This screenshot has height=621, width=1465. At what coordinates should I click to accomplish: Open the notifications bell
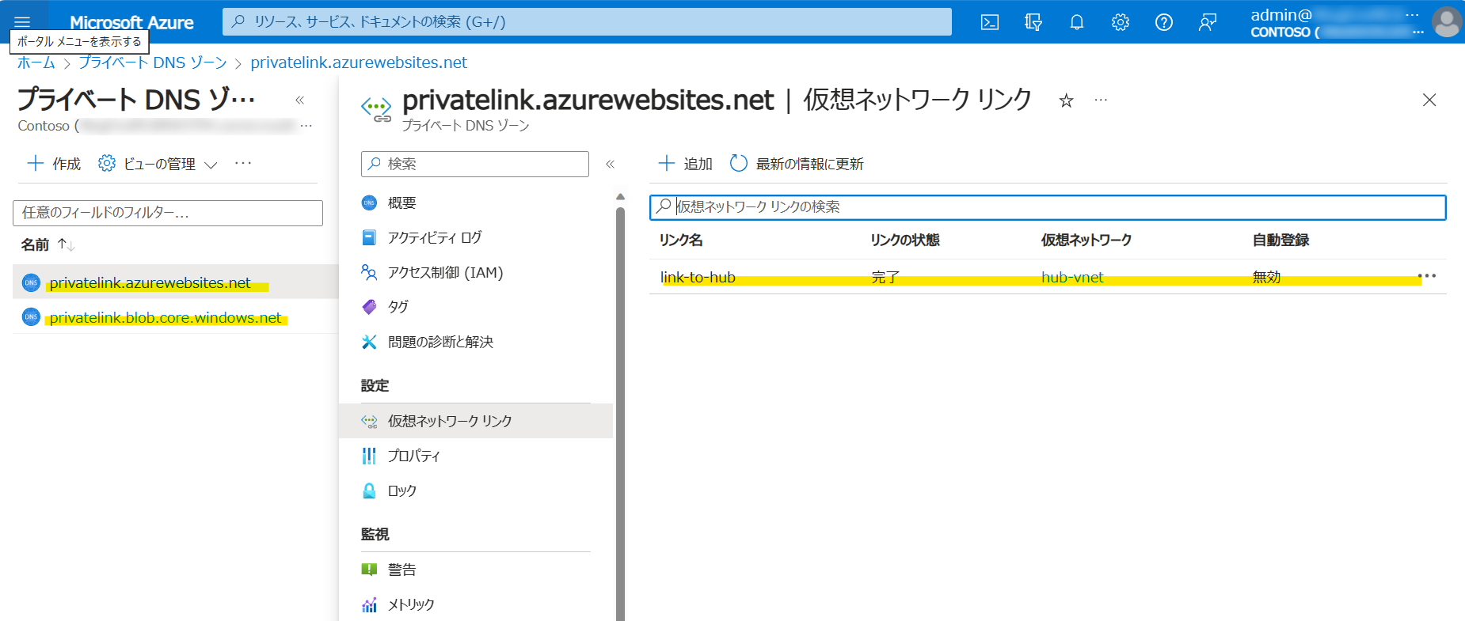1077,22
